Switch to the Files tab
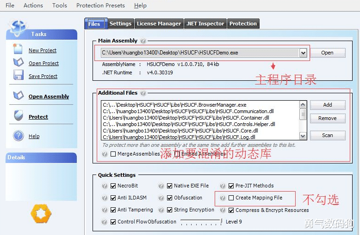This screenshot has width=360, height=235. point(96,24)
